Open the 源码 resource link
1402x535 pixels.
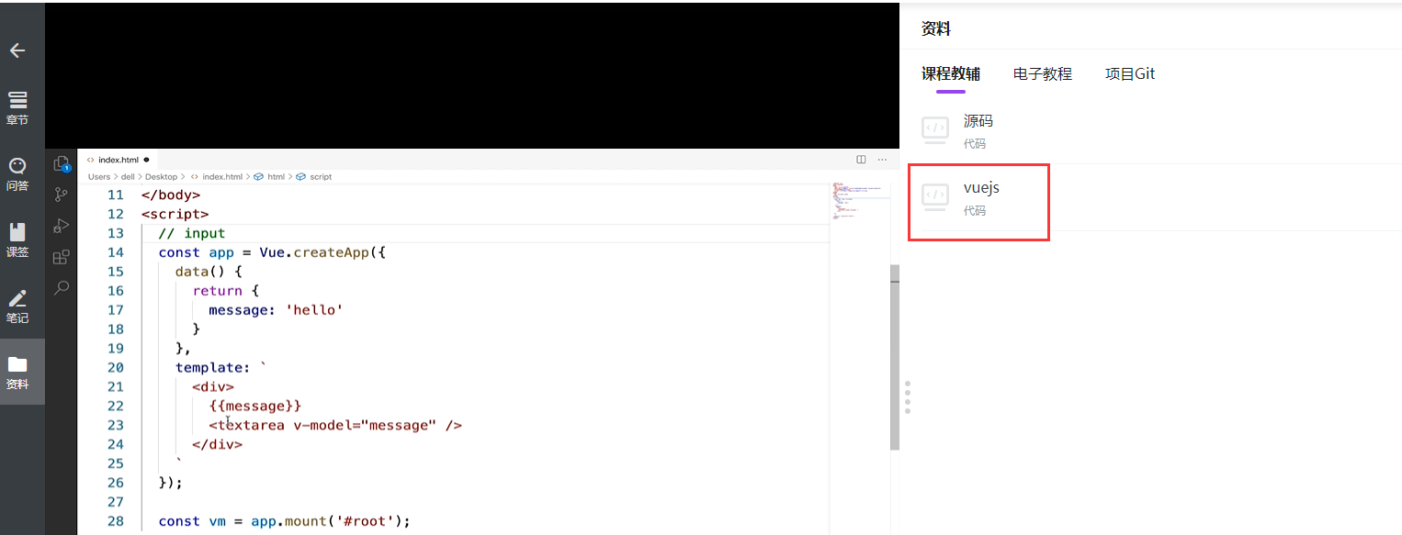(978, 121)
